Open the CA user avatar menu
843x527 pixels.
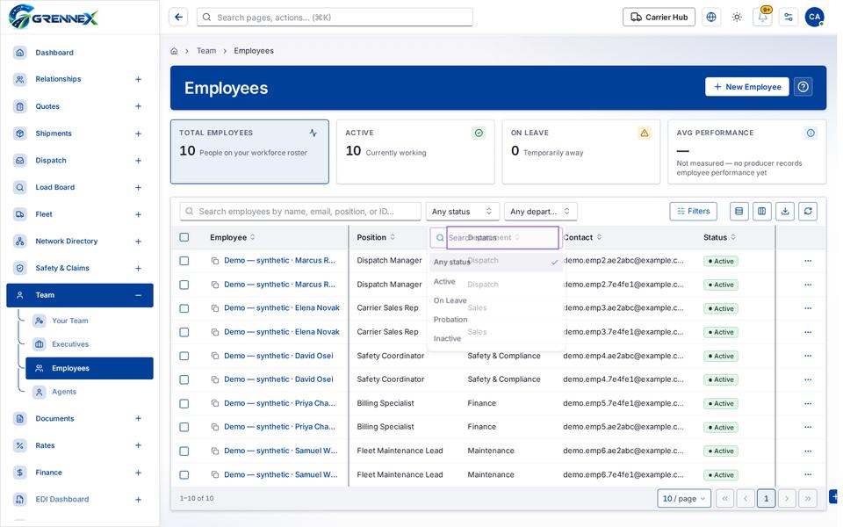[x=815, y=18]
